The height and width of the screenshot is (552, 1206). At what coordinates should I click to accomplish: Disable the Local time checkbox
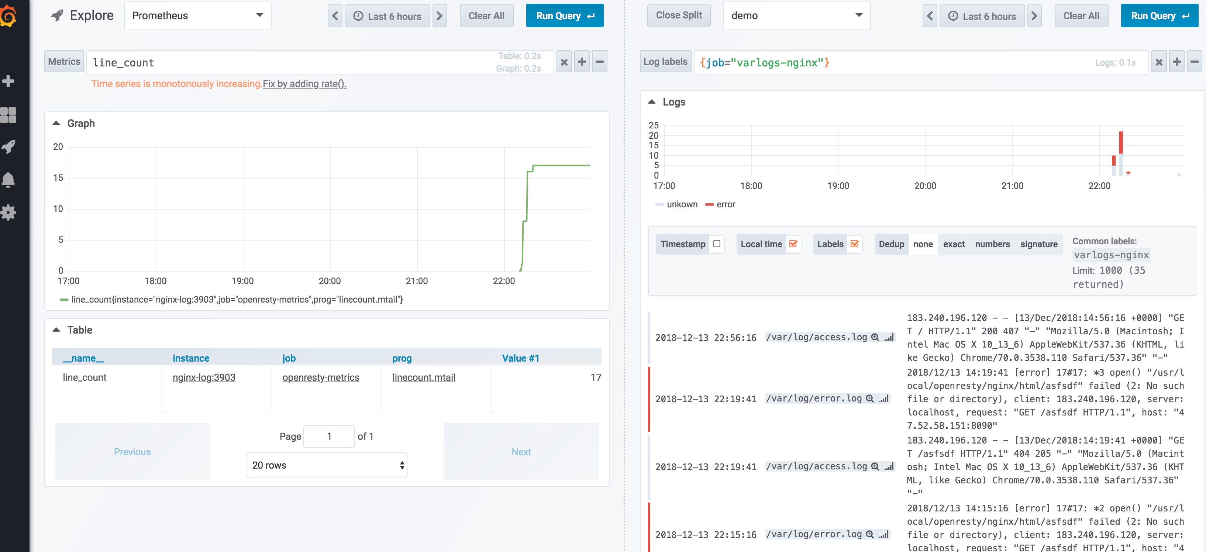[x=793, y=244]
